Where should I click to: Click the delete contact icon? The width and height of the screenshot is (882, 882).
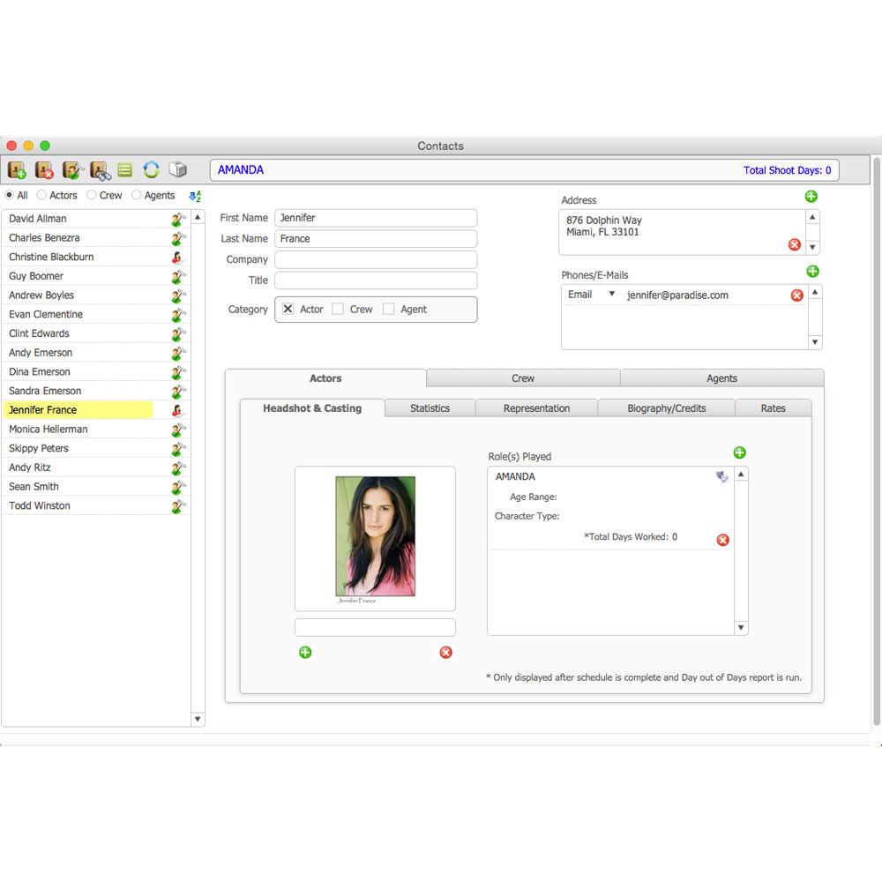pyautogui.click(x=44, y=170)
